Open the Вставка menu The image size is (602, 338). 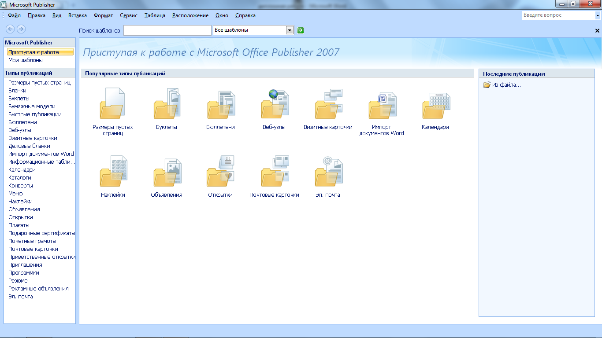pyautogui.click(x=78, y=15)
